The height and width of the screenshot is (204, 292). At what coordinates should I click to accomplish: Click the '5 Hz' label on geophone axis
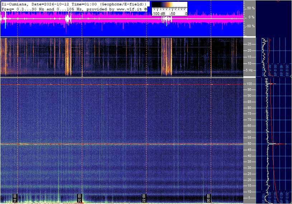point(249,70)
